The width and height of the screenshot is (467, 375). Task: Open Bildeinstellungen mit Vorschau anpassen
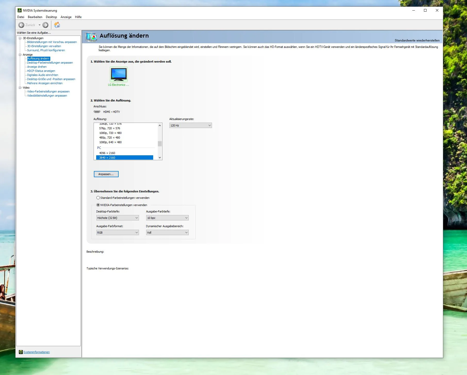pyautogui.click(x=52, y=42)
